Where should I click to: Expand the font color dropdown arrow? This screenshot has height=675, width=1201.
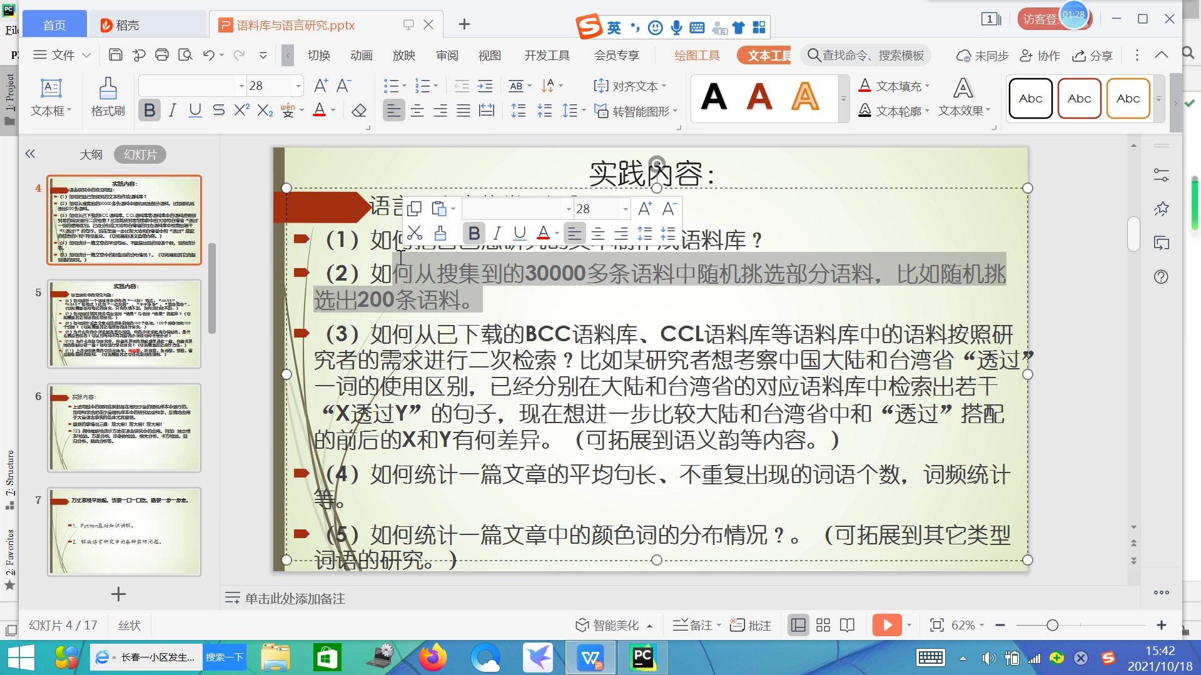pyautogui.click(x=333, y=111)
